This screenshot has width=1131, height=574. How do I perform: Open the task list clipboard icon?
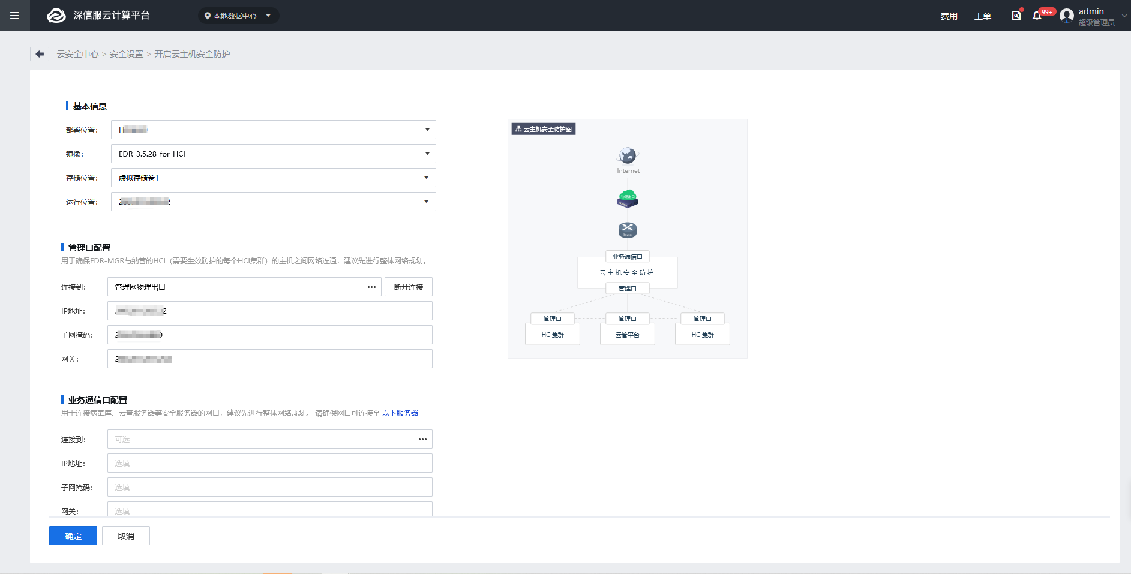pyautogui.click(x=1016, y=16)
